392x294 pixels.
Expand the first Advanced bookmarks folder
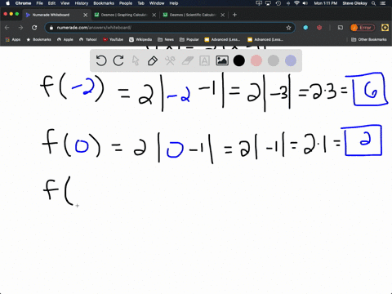[222, 39]
